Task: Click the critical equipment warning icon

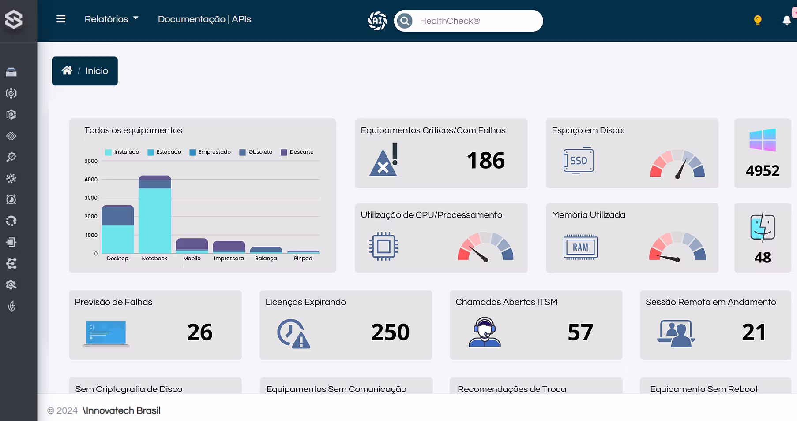Action: [x=383, y=160]
